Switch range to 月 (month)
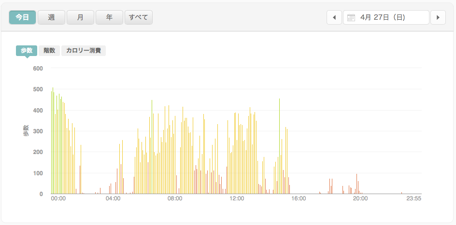 (80, 17)
